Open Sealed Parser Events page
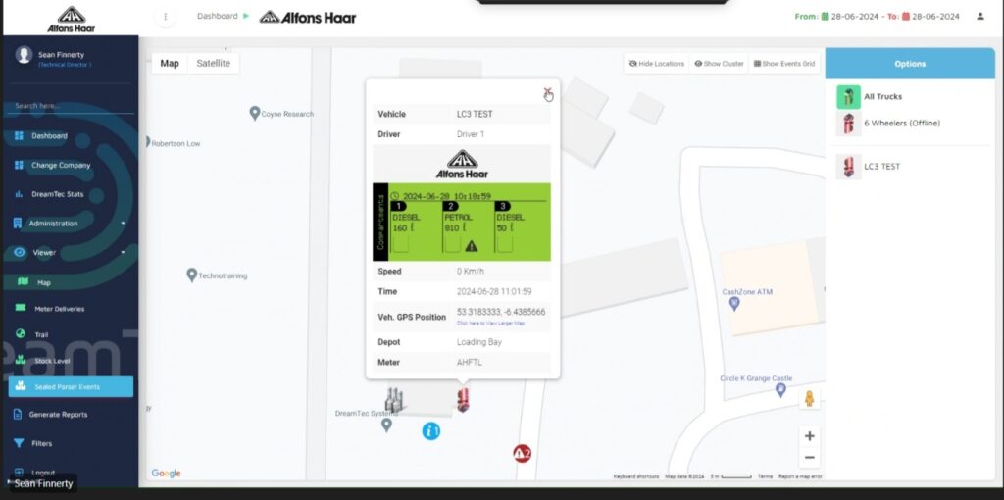Viewport: 1004px width, 500px height. (71, 386)
